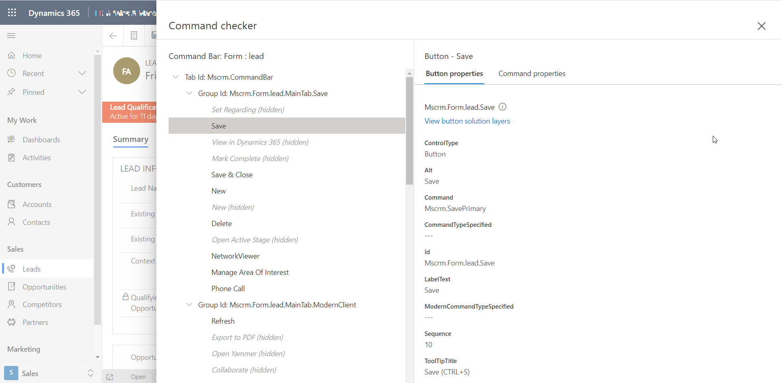Navigate to Accounts
Viewport: 782px width, 383px height.
[x=37, y=204]
